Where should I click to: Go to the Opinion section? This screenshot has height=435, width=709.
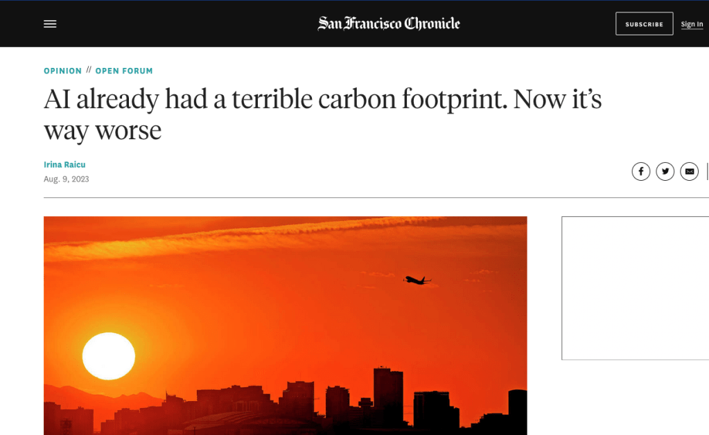pyautogui.click(x=62, y=71)
